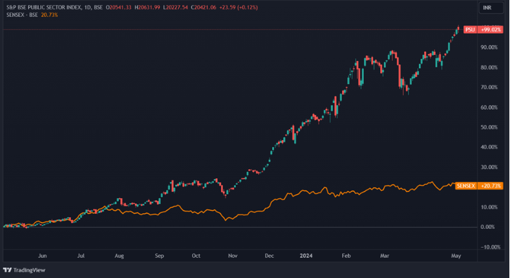Viewport: 510px width, 278px height.
Task: Click the 20.73% value in SENSEX legend
Action: click(x=49, y=14)
